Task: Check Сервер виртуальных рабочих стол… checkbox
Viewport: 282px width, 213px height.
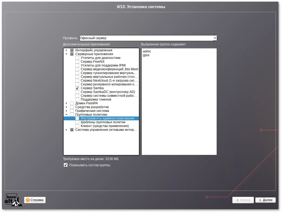Action: [77, 77]
